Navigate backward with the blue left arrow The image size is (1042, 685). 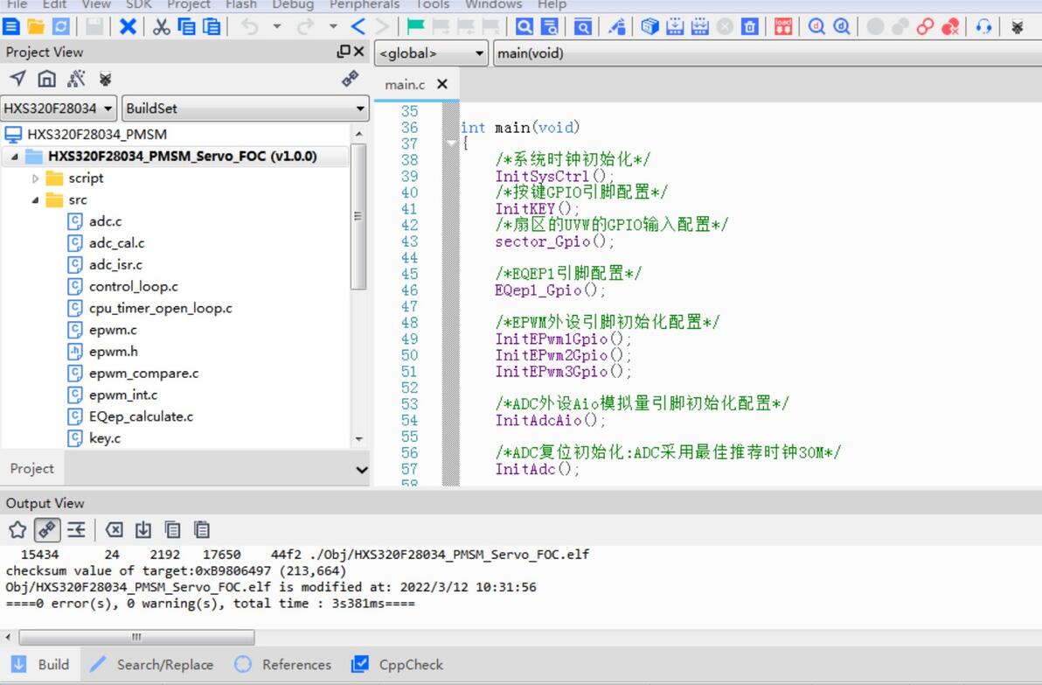pos(358,26)
